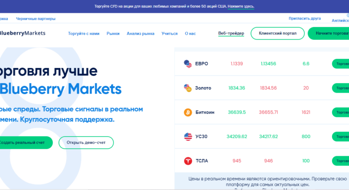
Task: Expand the 'Учиться' navigation dropdown
Action: (x=170, y=34)
